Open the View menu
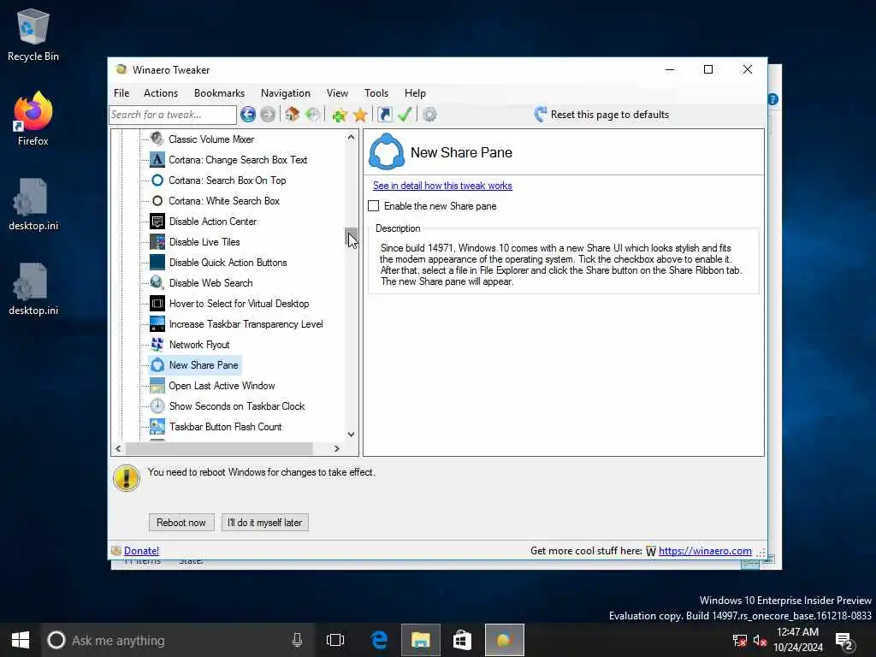 337,93
